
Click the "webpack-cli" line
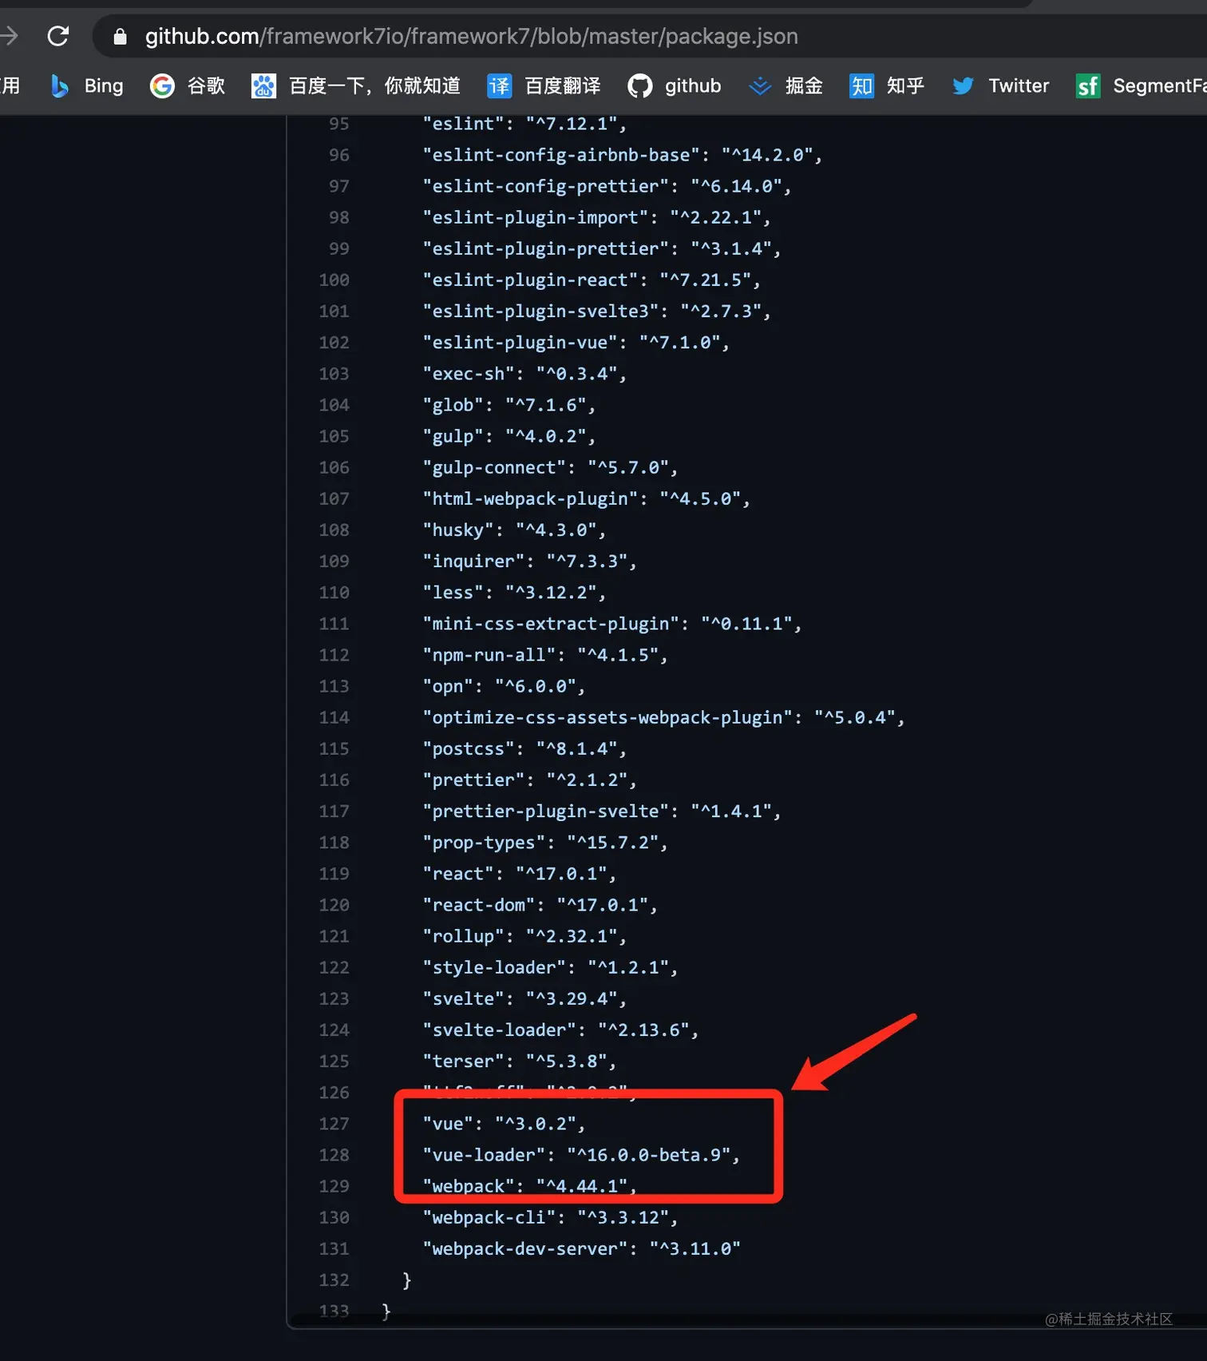pos(550,1218)
